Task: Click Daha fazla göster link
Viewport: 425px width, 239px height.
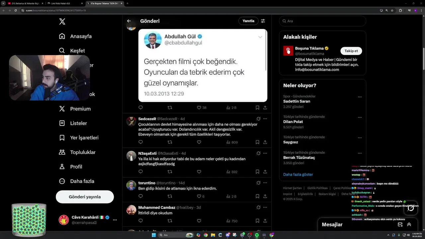Action: (x=298, y=174)
